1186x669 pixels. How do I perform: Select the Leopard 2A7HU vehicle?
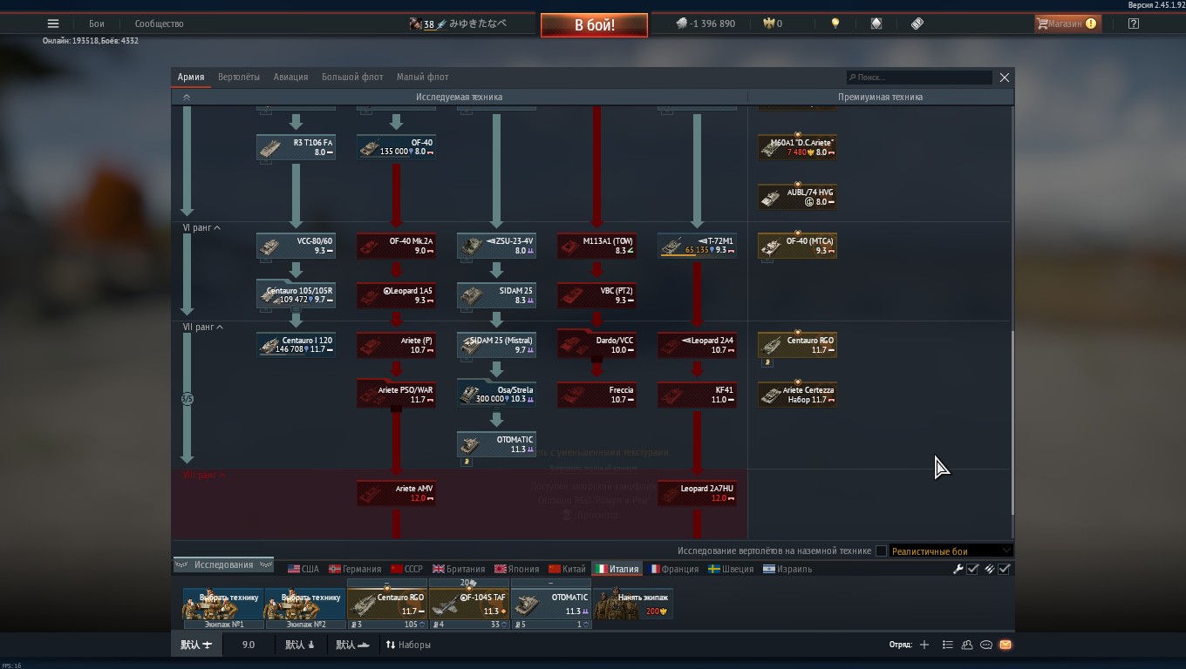click(x=697, y=493)
